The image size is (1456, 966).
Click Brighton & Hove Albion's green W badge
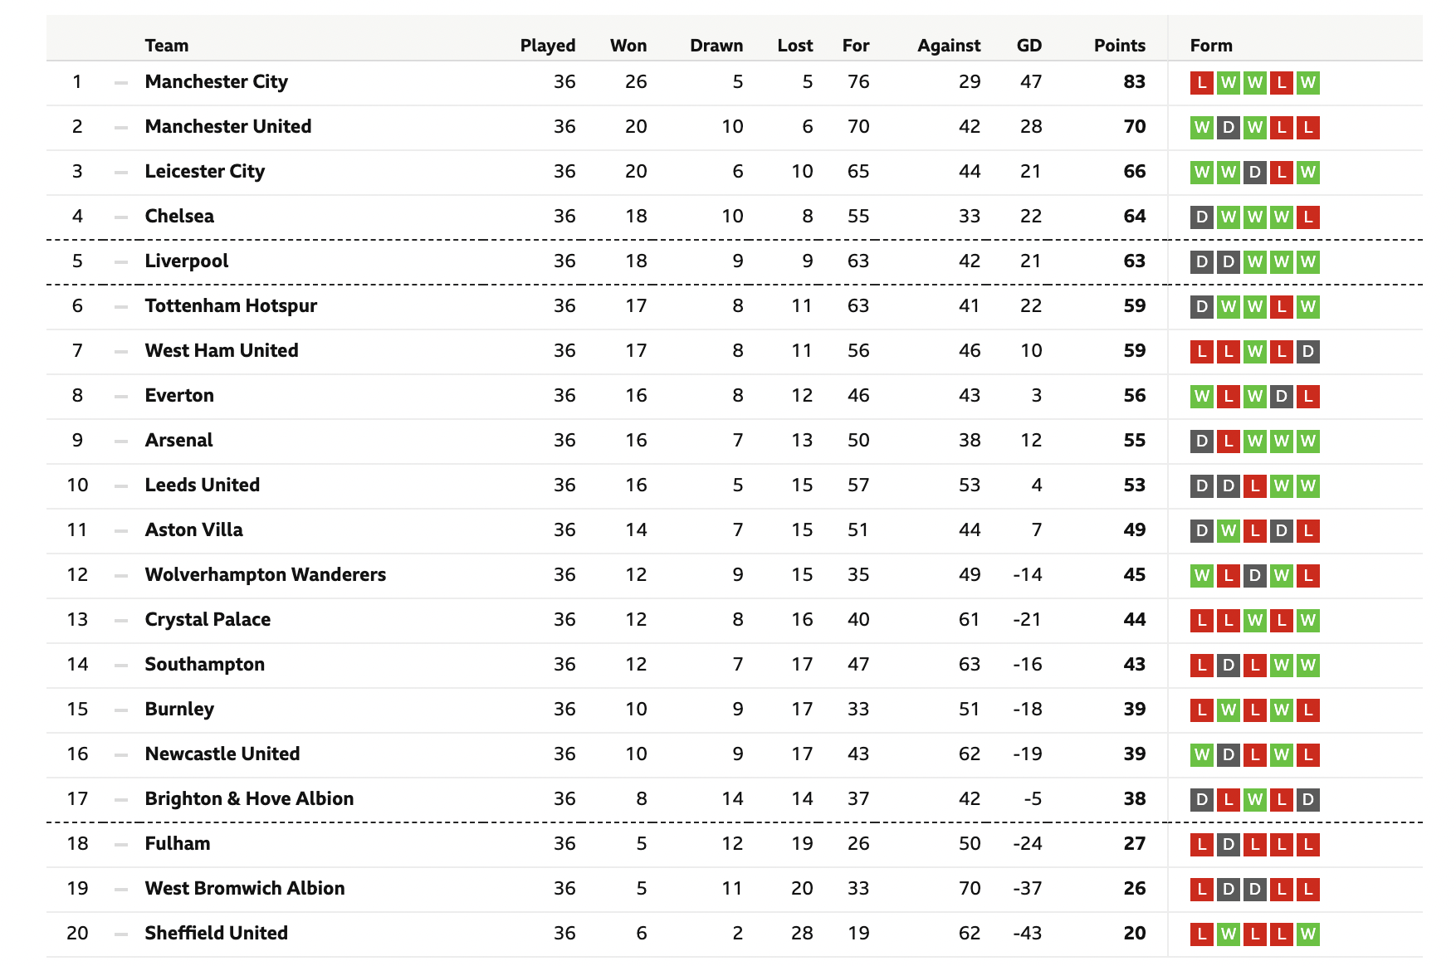coord(1254,800)
